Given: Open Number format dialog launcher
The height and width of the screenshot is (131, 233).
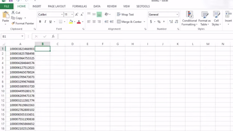Looking at the screenshot, I should (178, 29).
